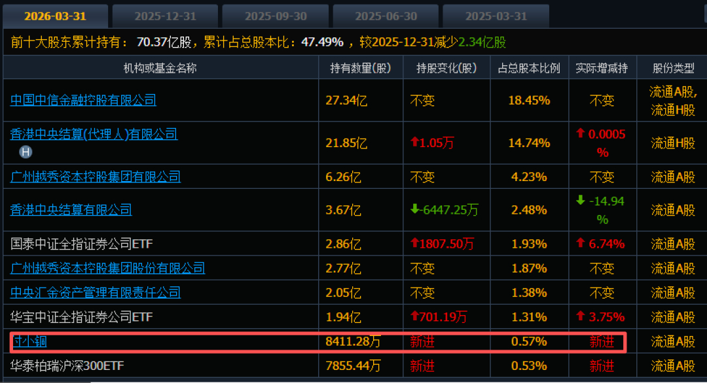707x383 pixels.
Task: Click the 2.86亿 holding value
Action: (343, 244)
